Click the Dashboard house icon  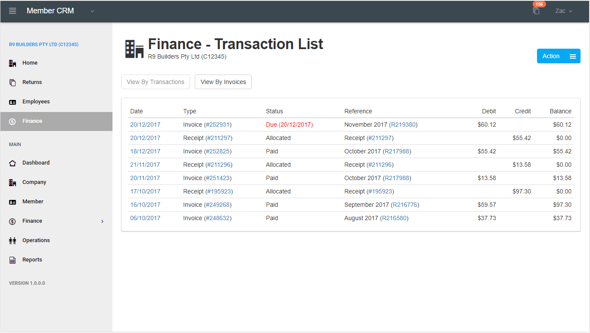point(12,163)
